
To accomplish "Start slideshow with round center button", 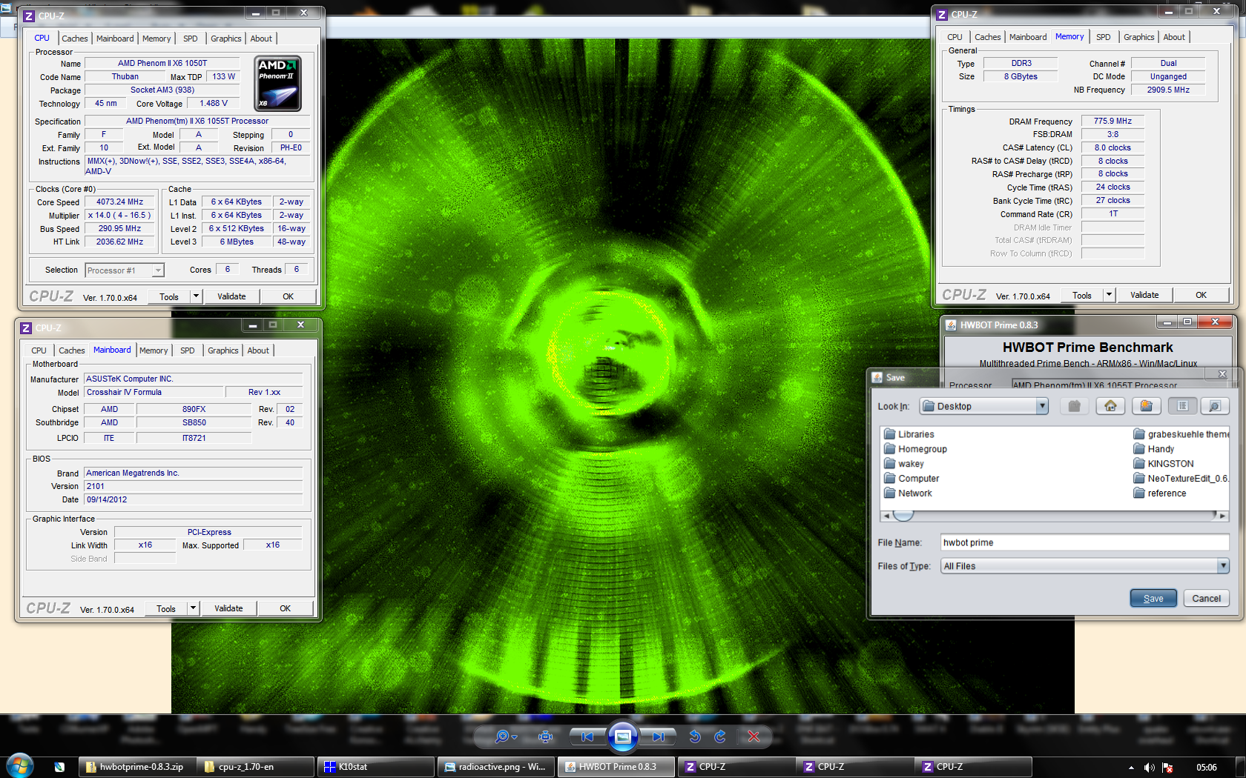I will click(x=623, y=737).
